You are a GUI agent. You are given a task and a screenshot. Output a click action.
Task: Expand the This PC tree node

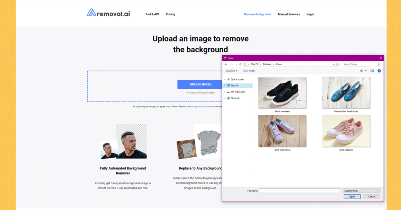(x=224, y=85)
